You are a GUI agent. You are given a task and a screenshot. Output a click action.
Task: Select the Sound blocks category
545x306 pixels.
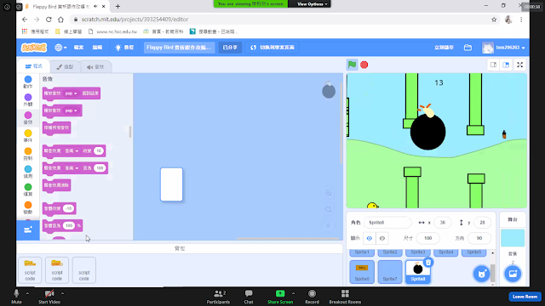point(28,118)
